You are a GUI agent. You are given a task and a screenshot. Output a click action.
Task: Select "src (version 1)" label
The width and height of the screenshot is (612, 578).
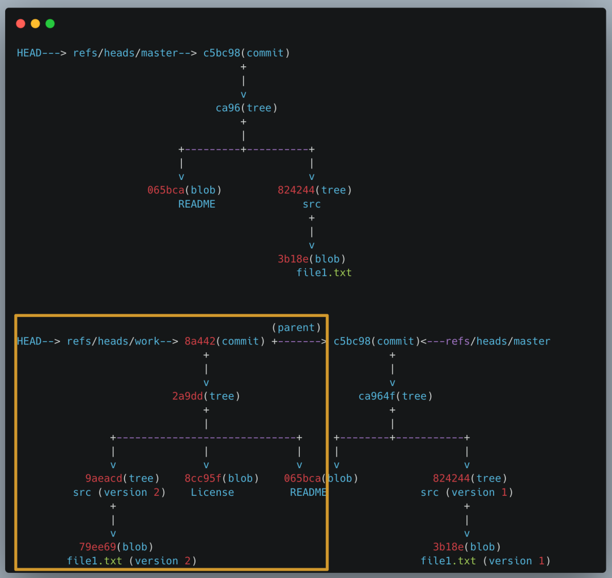pos(467,492)
